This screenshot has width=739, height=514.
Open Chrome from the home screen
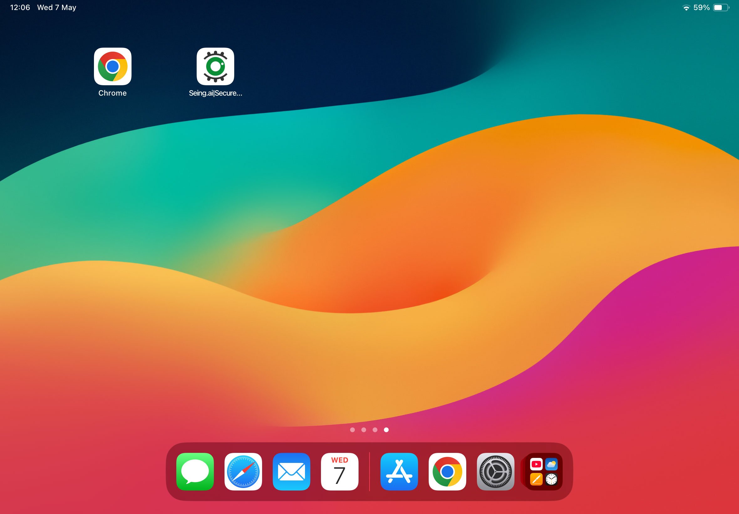(113, 66)
